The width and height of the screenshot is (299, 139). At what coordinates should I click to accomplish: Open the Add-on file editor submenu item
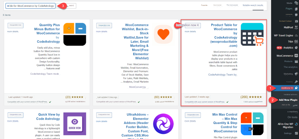click(290, 105)
